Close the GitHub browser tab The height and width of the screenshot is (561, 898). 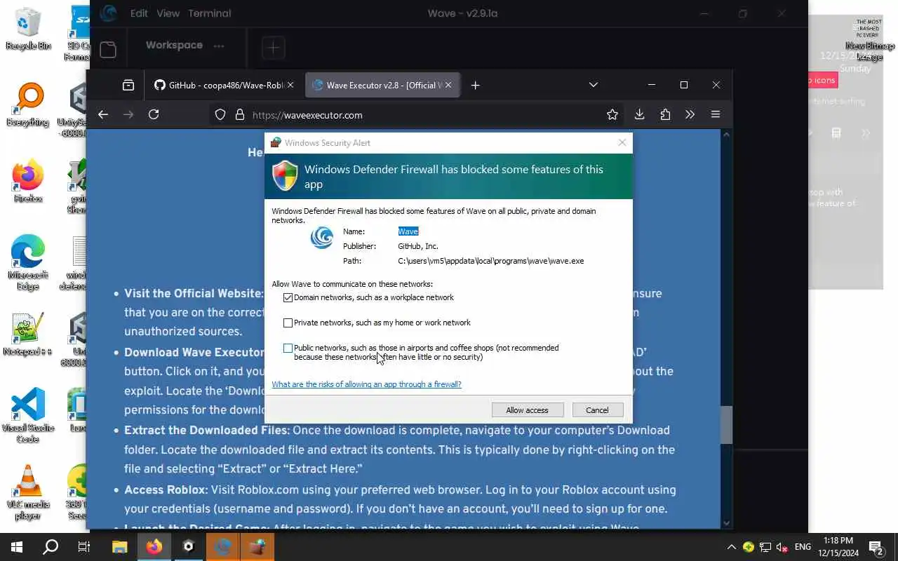tap(290, 85)
